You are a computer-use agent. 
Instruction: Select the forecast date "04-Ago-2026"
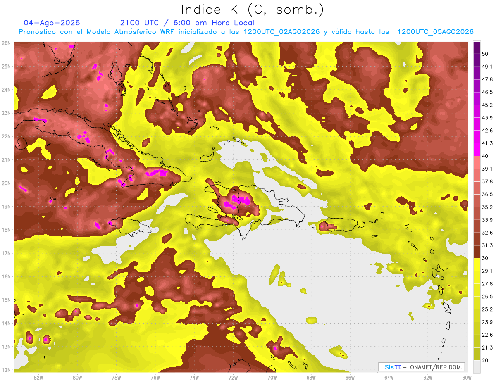tap(52, 23)
